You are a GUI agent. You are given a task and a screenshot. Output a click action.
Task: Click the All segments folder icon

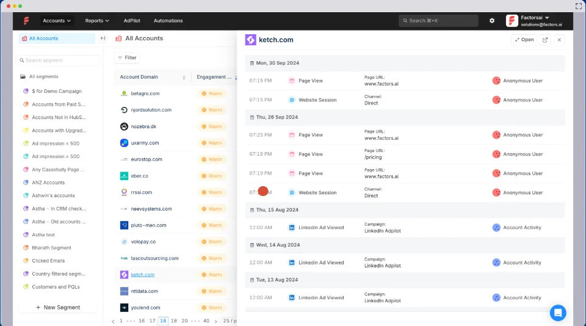(x=23, y=77)
